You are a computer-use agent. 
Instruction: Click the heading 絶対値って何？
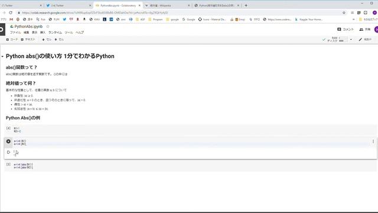tap(21, 83)
